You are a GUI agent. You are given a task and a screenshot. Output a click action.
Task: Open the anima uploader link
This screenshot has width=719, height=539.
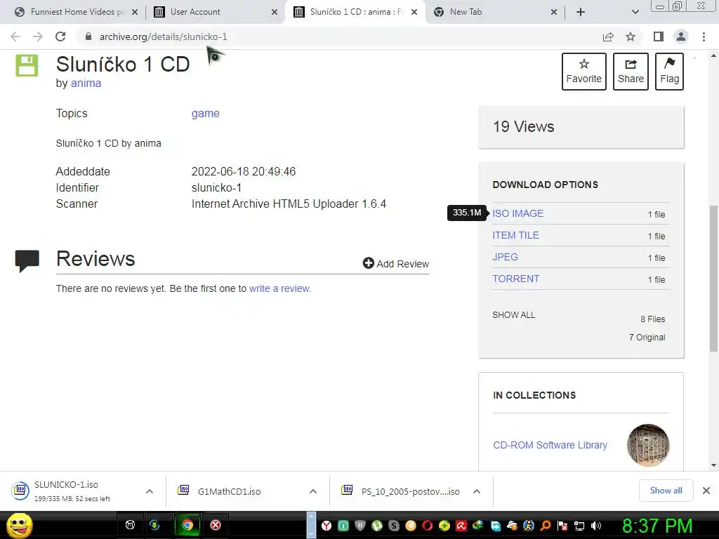[86, 83]
